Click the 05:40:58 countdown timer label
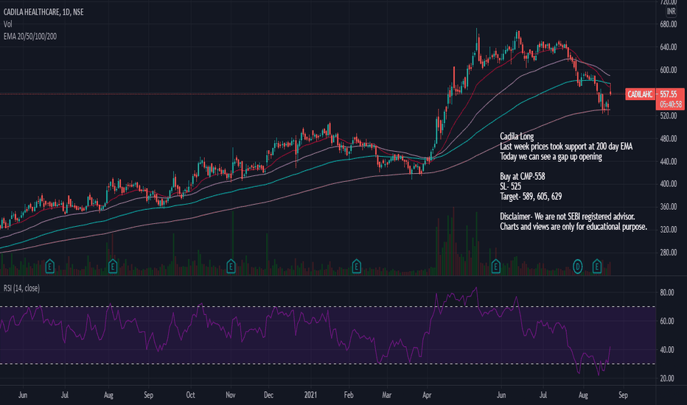 671,105
